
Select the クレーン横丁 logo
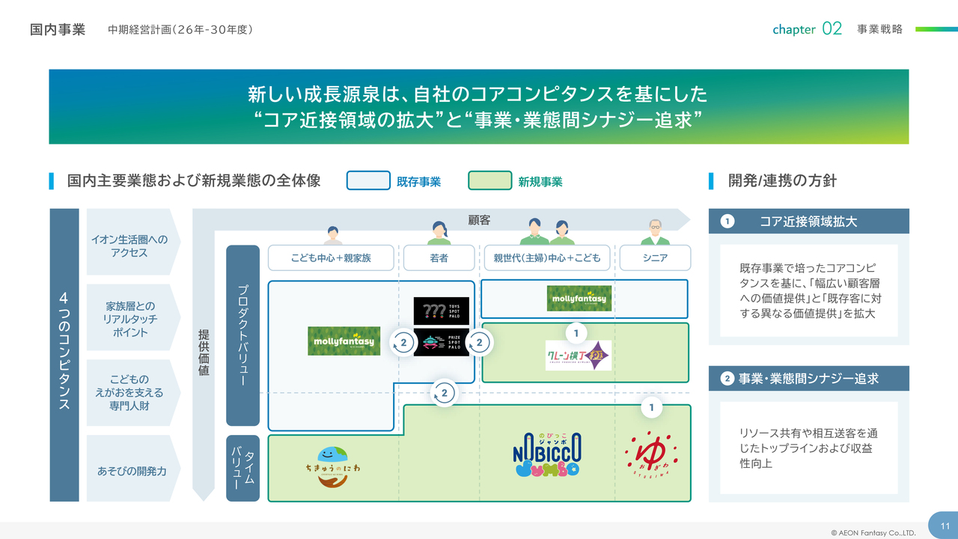point(579,356)
